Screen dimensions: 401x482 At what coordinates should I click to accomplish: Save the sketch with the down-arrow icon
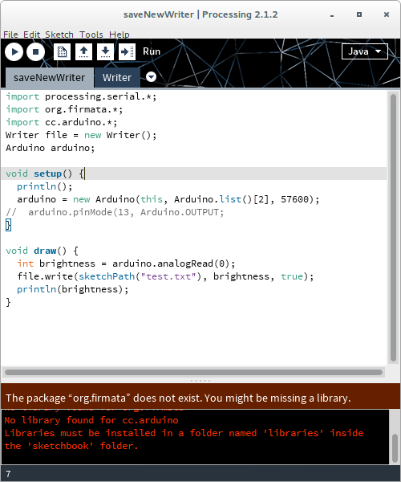tap(106, 51)
